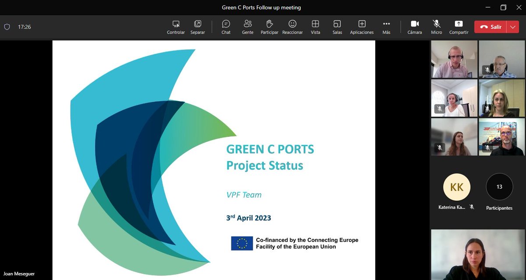The image size is (526, 280).
Task: Click the Project Status heading on slide
Action: (x=265, y=165)
